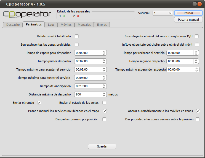Decrease 'Distancia máxima de despacho' with down arrow
205x158 pixels.
104,95
